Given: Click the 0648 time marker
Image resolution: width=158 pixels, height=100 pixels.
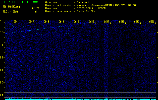Looking at the screenshot, I should [x=122, y=22].
